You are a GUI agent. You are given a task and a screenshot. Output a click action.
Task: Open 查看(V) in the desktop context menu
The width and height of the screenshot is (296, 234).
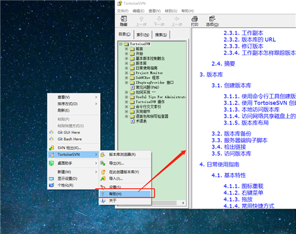tap(74, 97)
